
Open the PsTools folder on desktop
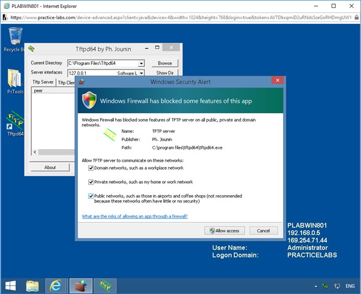[x=15, y=81]
